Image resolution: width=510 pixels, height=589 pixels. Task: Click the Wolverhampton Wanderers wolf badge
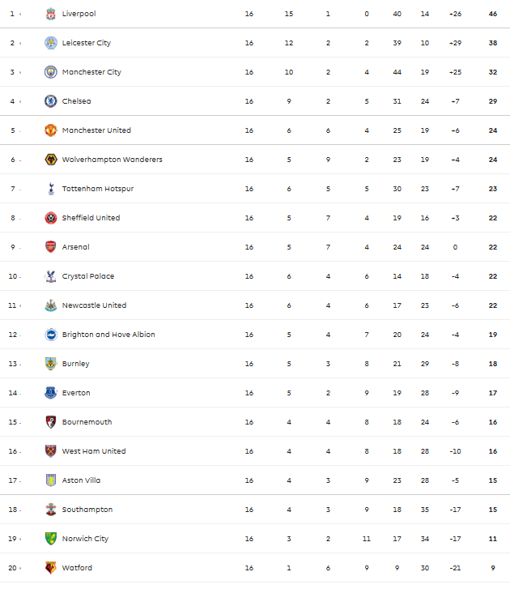(x=51, y=160)
